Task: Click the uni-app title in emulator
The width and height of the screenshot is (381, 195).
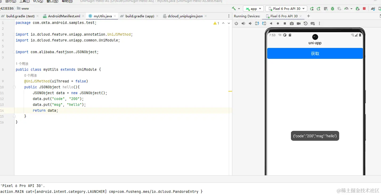Action: point(315,43)
